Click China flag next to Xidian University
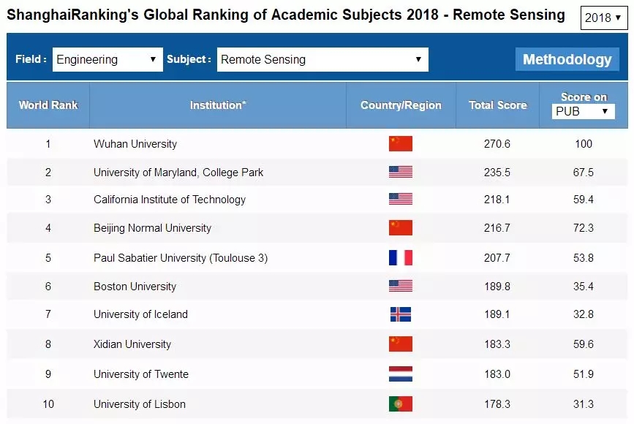The image size is (634, 424). point(400,344)
